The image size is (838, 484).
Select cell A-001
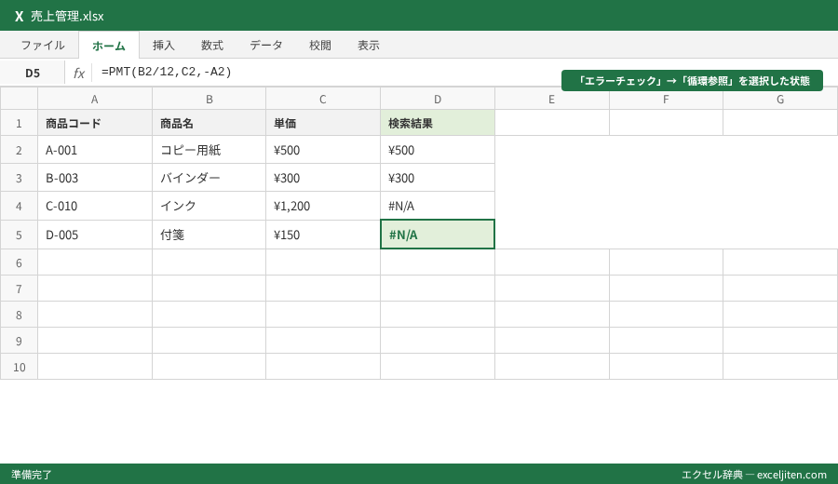(95, 150)
